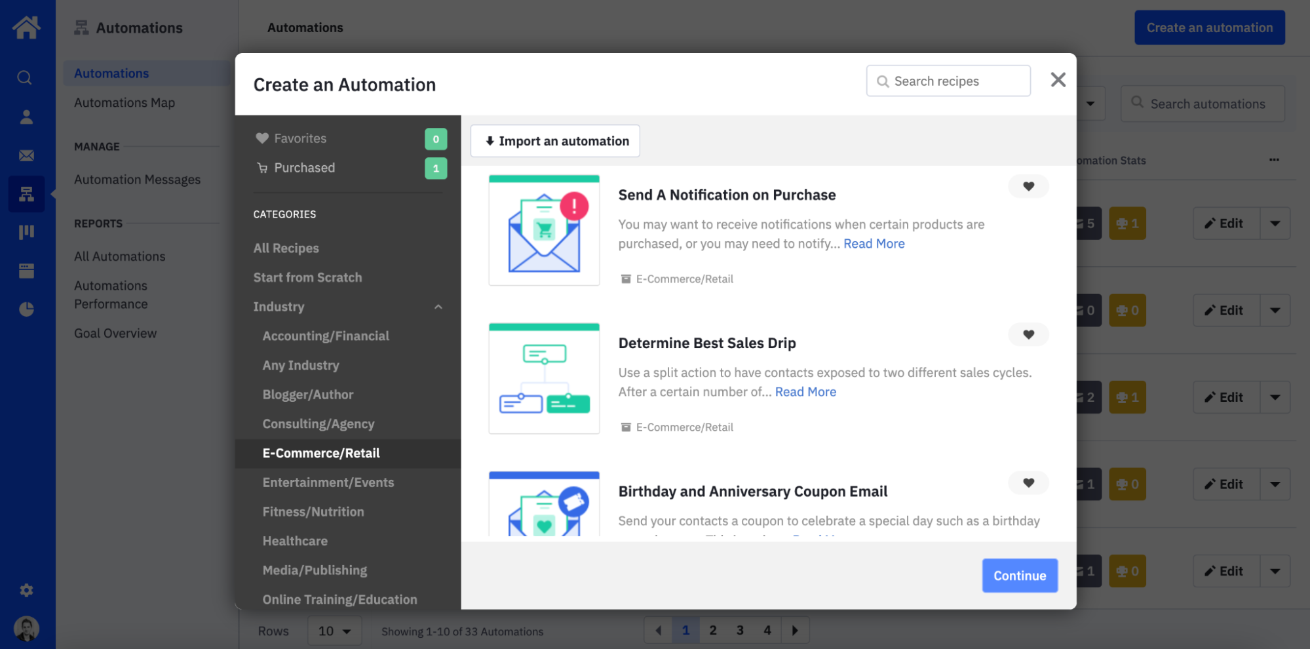
Task: Open dropdown arrow beside first Edit button
Action: (1275, 223)
